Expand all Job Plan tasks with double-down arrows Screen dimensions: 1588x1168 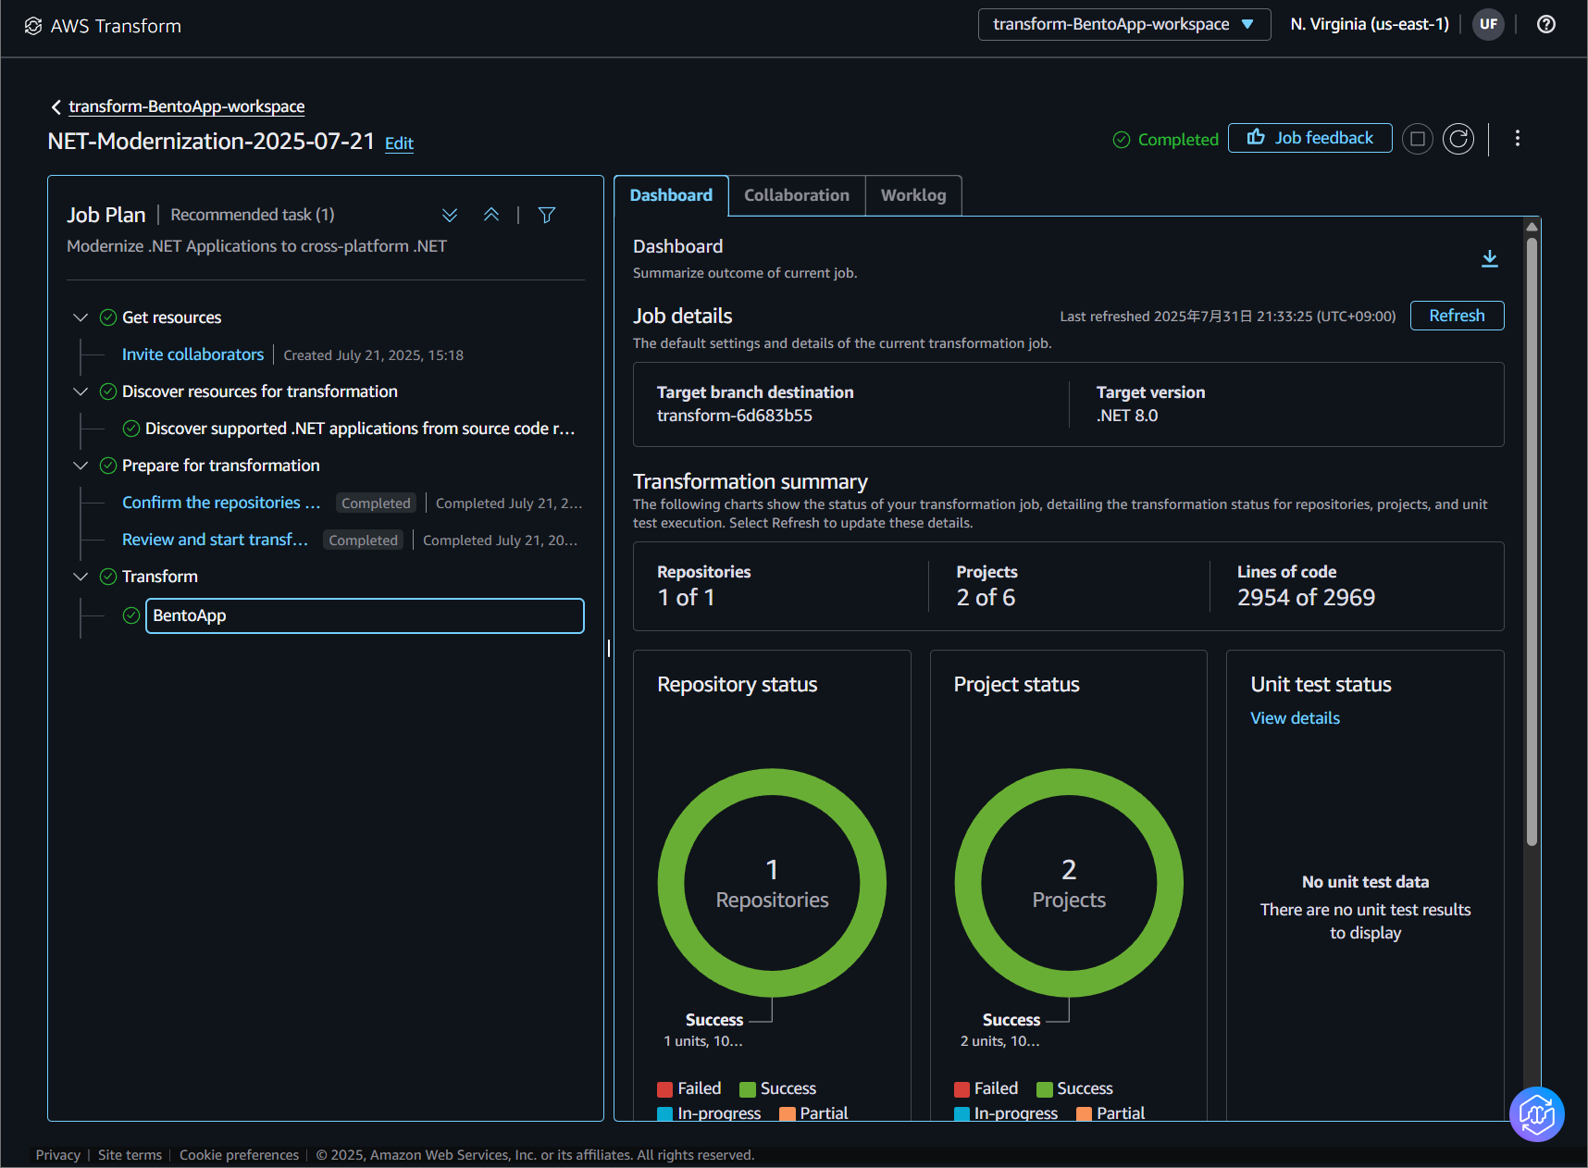point(450,215)
